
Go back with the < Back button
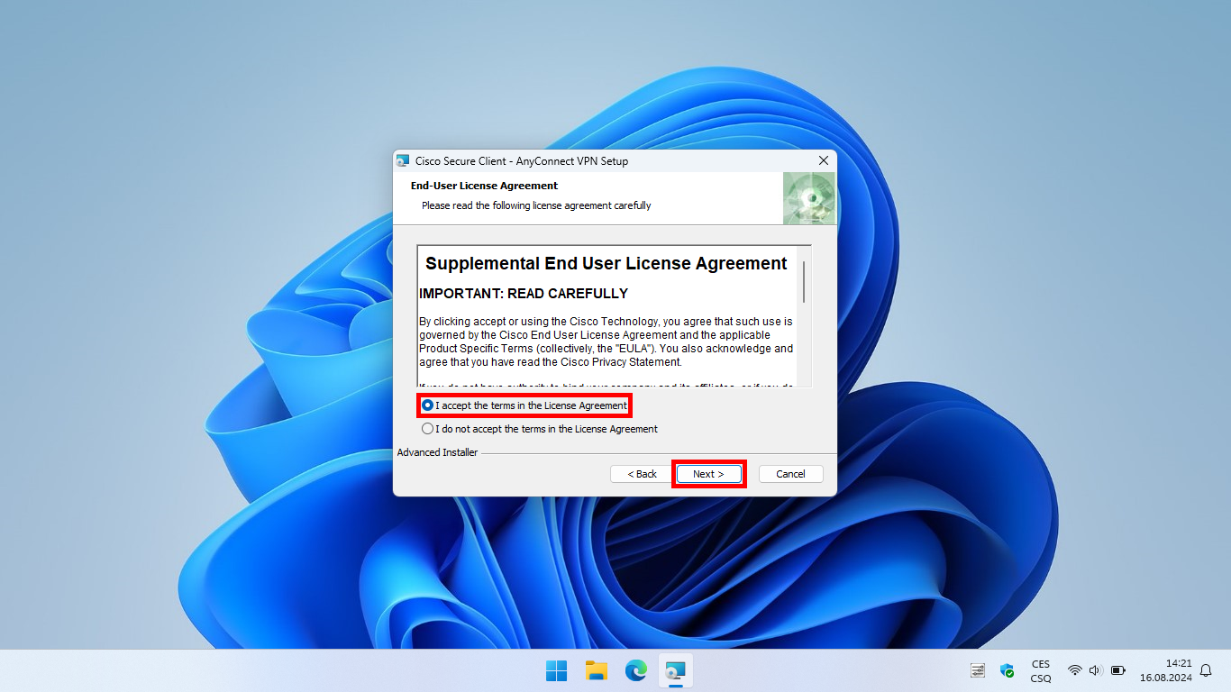pyautogui.click(x=643, y=474)
